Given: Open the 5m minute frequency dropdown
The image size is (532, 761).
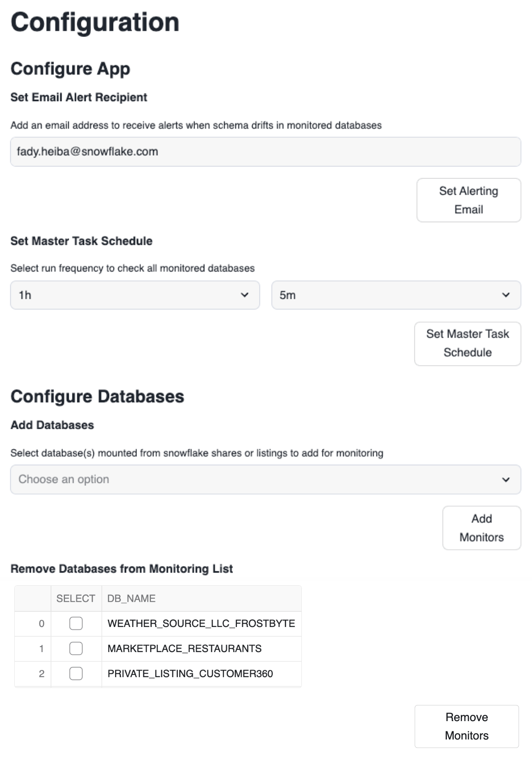Looking at the screenshot, I should (396, 295).
